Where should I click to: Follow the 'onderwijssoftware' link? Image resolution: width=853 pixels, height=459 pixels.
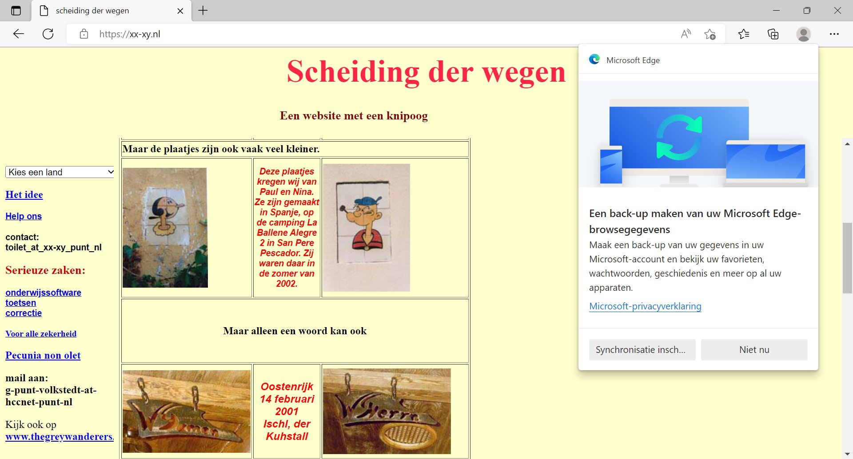(43, 293)
